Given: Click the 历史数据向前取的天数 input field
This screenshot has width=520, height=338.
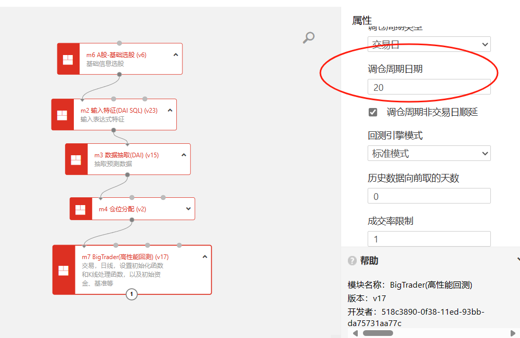Looking at the screenshot, I should click(428, 196).
